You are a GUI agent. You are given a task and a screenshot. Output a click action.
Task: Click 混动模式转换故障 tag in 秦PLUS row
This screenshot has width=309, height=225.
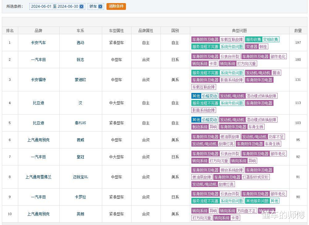click(x=261, y=120)
